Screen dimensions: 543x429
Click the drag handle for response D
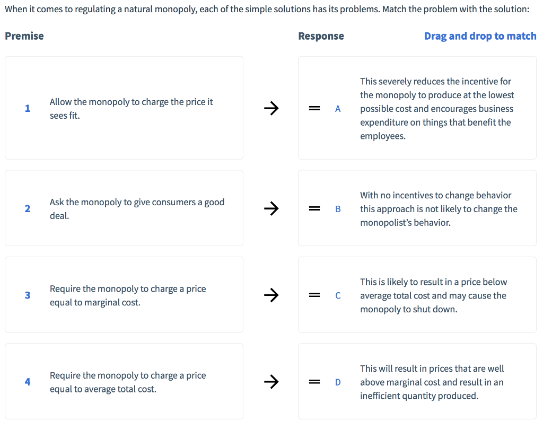[x=314, y=382]
